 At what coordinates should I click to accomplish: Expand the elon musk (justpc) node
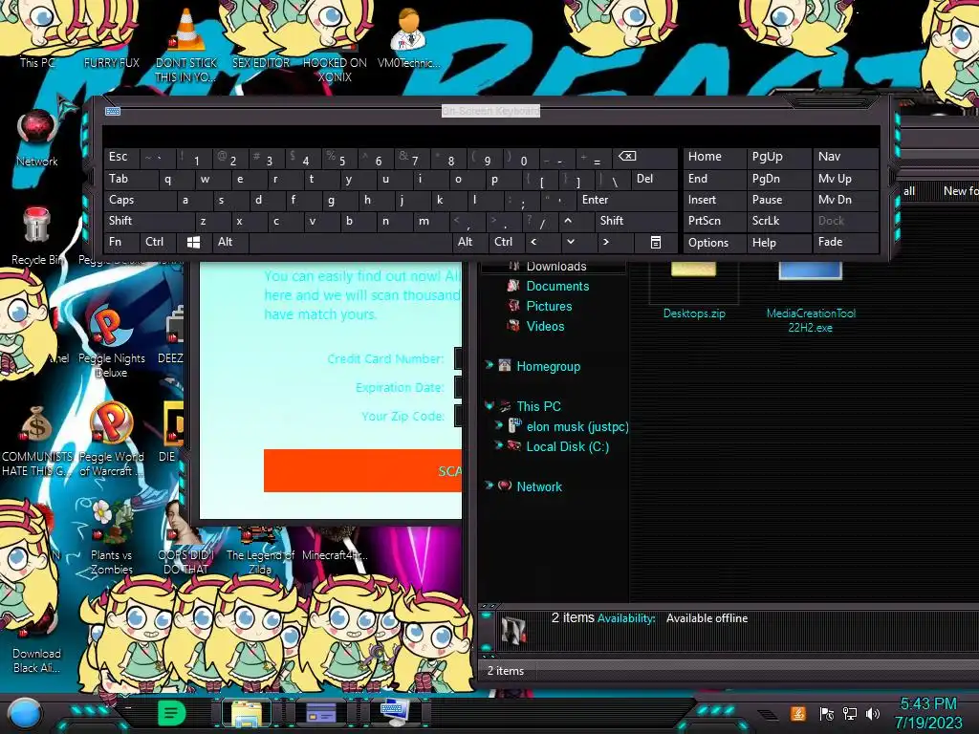click(499, 425)
